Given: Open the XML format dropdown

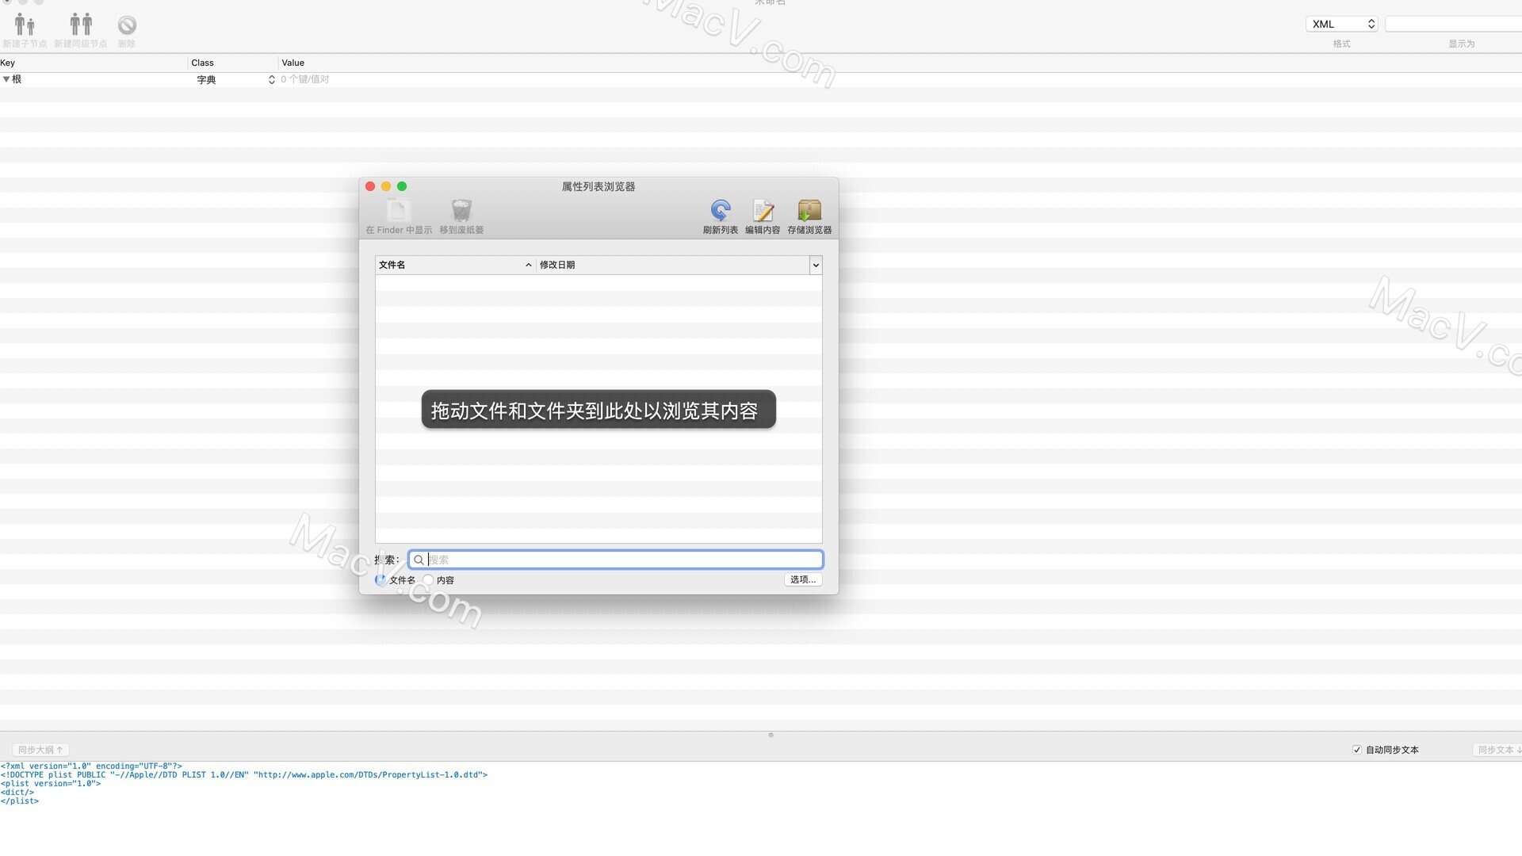Looking at the screenshot, I should coord(1341,25).
